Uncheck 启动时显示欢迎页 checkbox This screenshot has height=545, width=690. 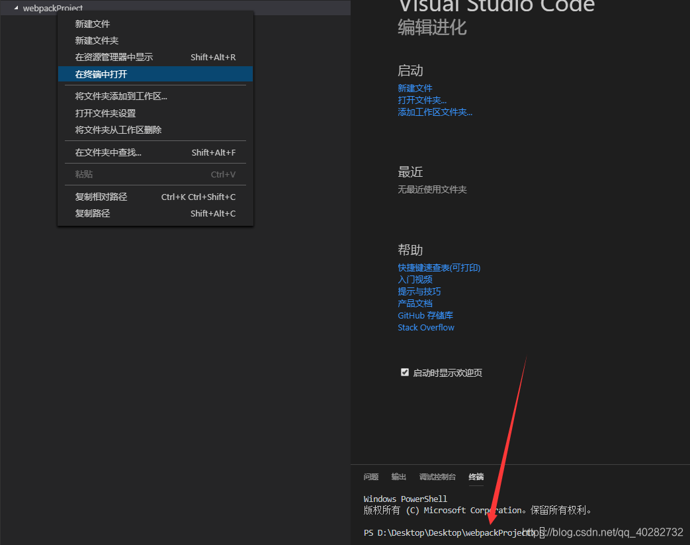click(x=405, y=372)
